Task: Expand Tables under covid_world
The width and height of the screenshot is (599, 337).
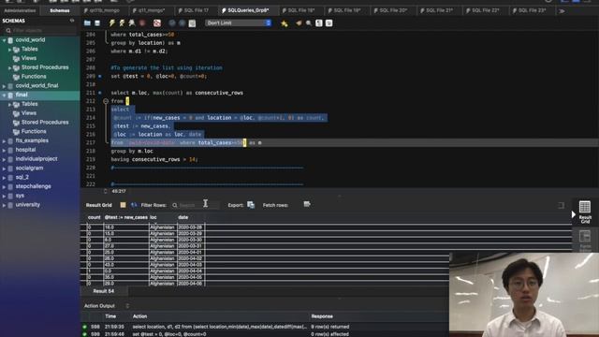Action: coord(10,50)
